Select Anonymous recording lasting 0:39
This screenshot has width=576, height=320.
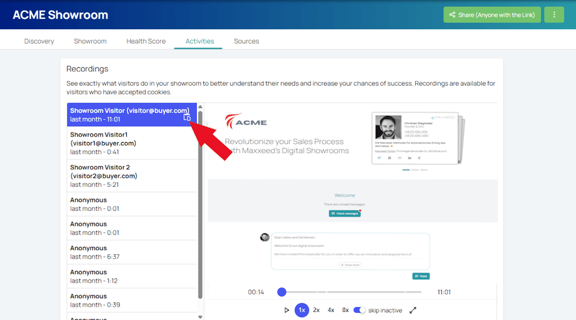click(132, 300)
